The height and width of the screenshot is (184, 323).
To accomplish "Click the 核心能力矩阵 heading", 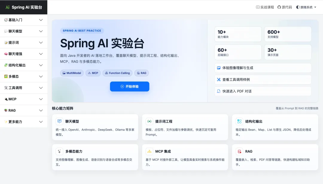I will [x=63, y=108].
